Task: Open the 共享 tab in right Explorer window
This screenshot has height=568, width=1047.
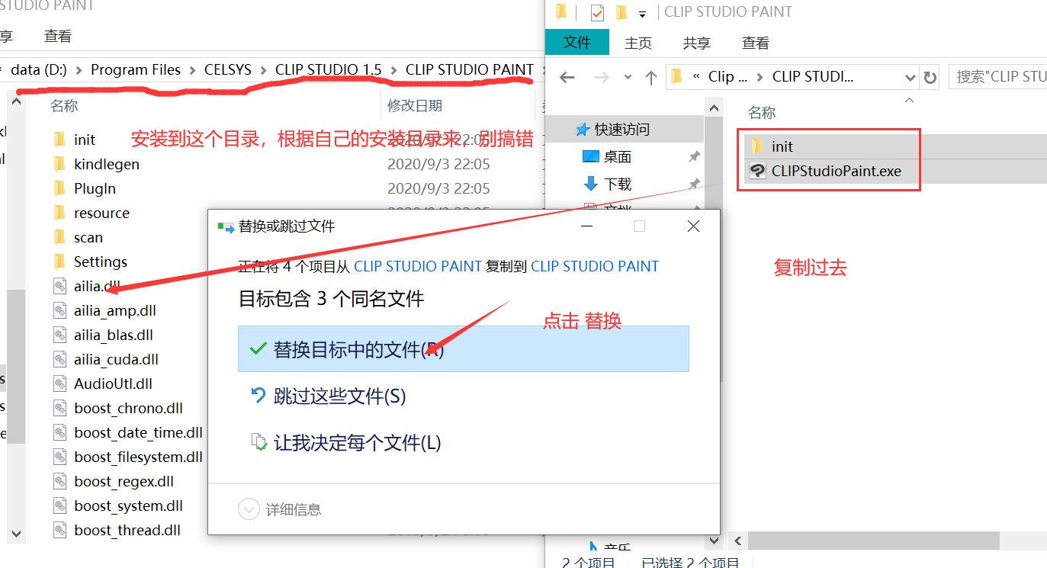Action: (697, 43)
